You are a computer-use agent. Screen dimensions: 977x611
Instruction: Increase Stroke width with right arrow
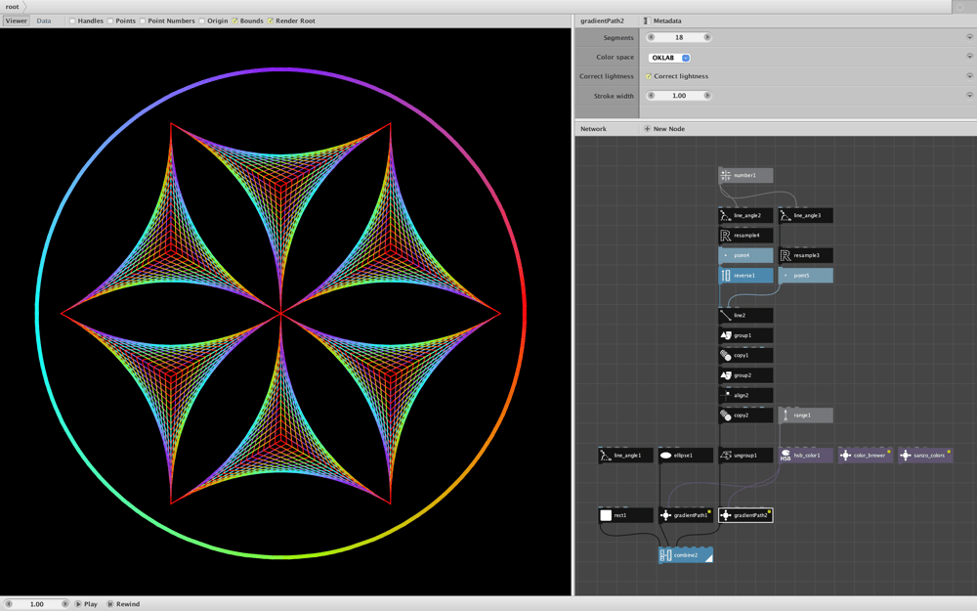pyautogui.click(x=707, y=96)
